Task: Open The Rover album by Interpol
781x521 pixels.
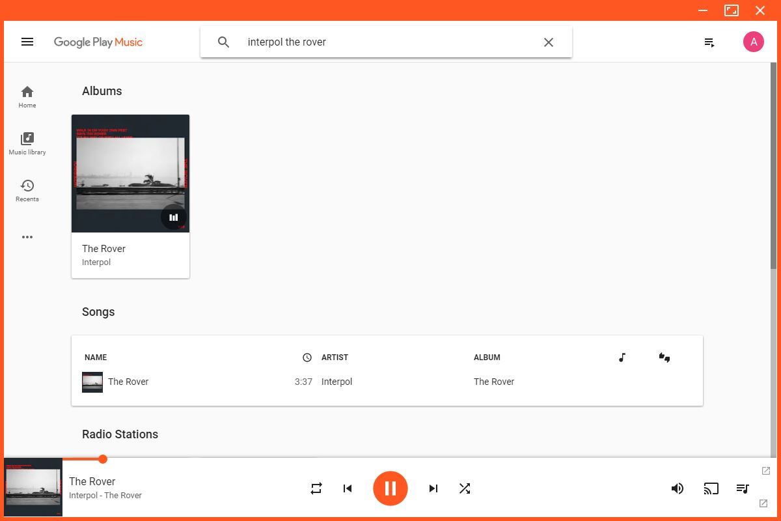Action: [130, 173]
